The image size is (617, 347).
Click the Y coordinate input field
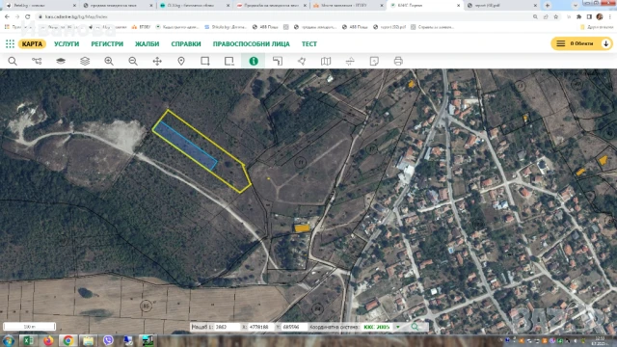coord(294,327)
